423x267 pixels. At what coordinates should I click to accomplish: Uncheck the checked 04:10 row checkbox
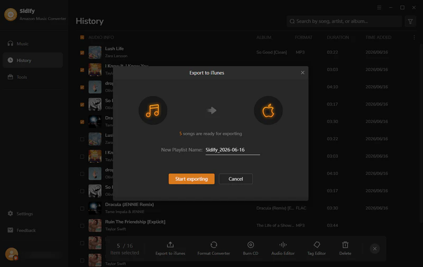click(82, 87)
